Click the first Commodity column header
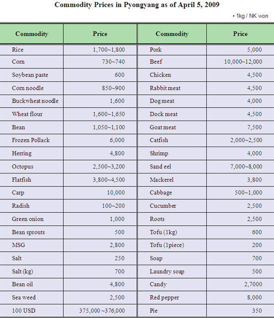274x318 pixels. coord(31,34)
